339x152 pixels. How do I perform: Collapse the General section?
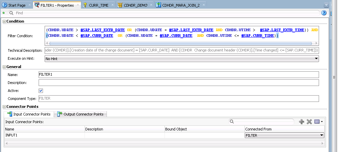point(4,67)
